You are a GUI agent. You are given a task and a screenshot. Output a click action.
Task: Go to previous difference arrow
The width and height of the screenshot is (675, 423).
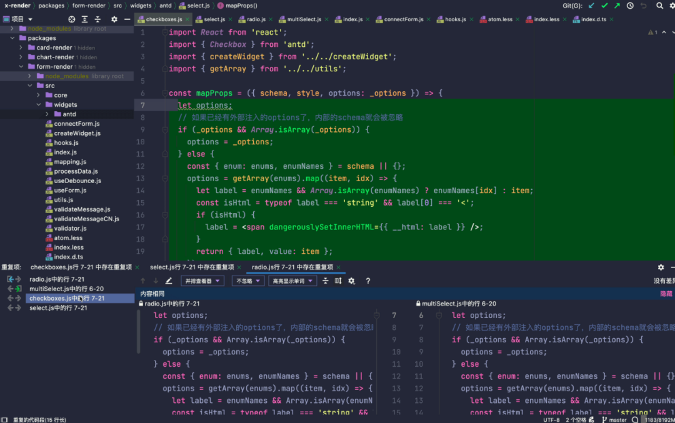click(143, 281)
